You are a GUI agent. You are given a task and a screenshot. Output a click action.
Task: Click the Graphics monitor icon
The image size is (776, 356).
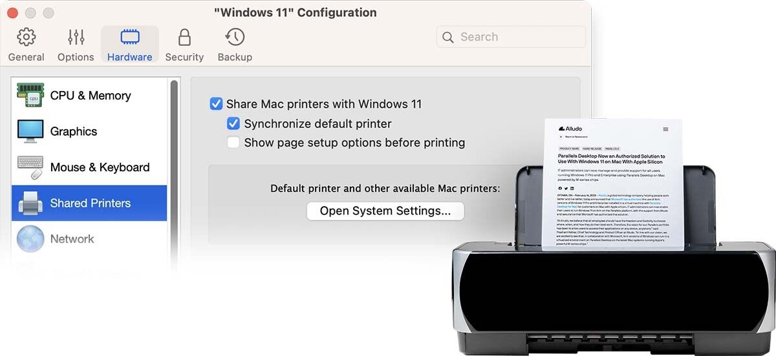click(x=30, y=131)
